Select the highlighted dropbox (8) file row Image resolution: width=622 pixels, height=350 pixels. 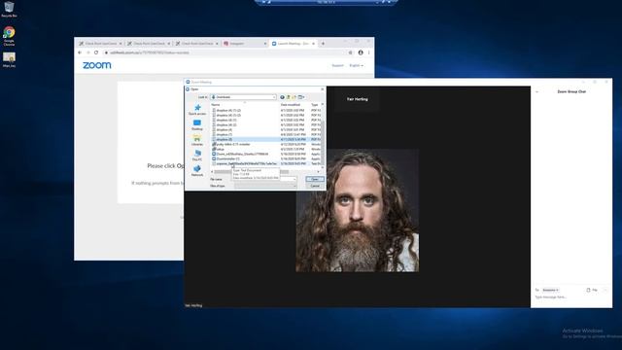tap(265, 140)
